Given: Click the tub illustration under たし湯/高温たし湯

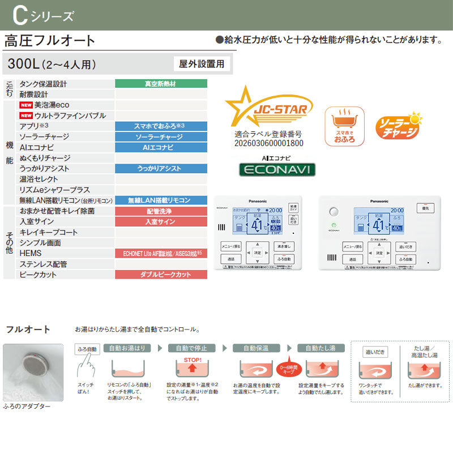Looking at the screenshot, I should (x=424, y=370).
